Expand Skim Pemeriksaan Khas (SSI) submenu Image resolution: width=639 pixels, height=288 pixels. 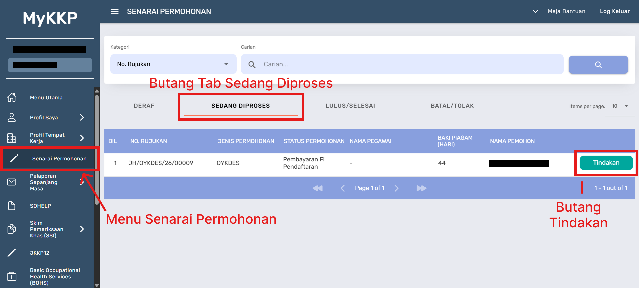82,229
